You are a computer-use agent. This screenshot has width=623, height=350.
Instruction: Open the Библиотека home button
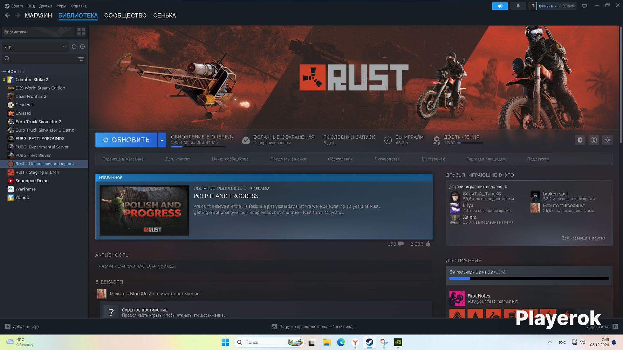coord(38,32)
